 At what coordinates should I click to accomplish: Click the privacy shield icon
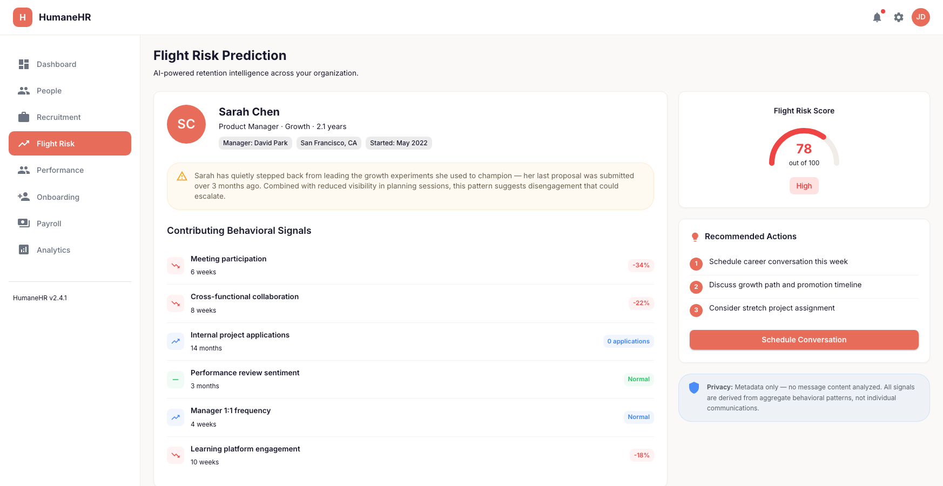(x=694, y=388)
